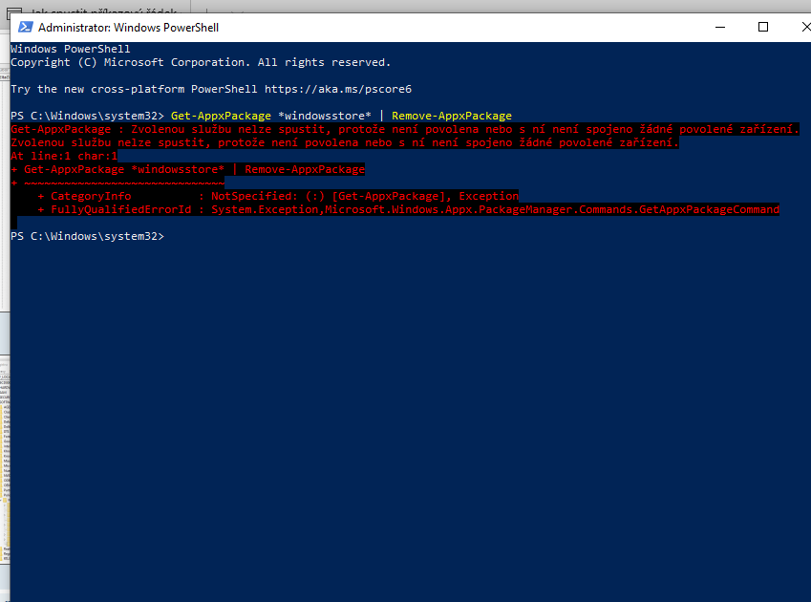Viewport: 811px width, 602px height.
Task: Click the Microsoft Corporation copyright line
Action: pyautogui.click(x=201, y=62)
